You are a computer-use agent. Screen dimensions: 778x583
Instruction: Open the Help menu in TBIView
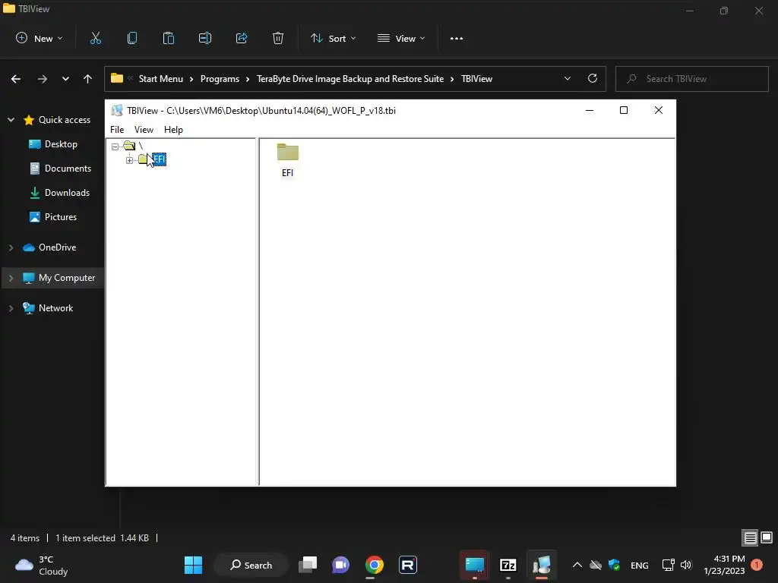coord(174,129)
